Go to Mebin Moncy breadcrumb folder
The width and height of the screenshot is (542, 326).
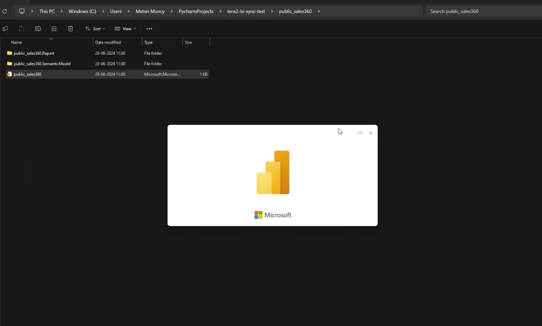tap(150, 11)
